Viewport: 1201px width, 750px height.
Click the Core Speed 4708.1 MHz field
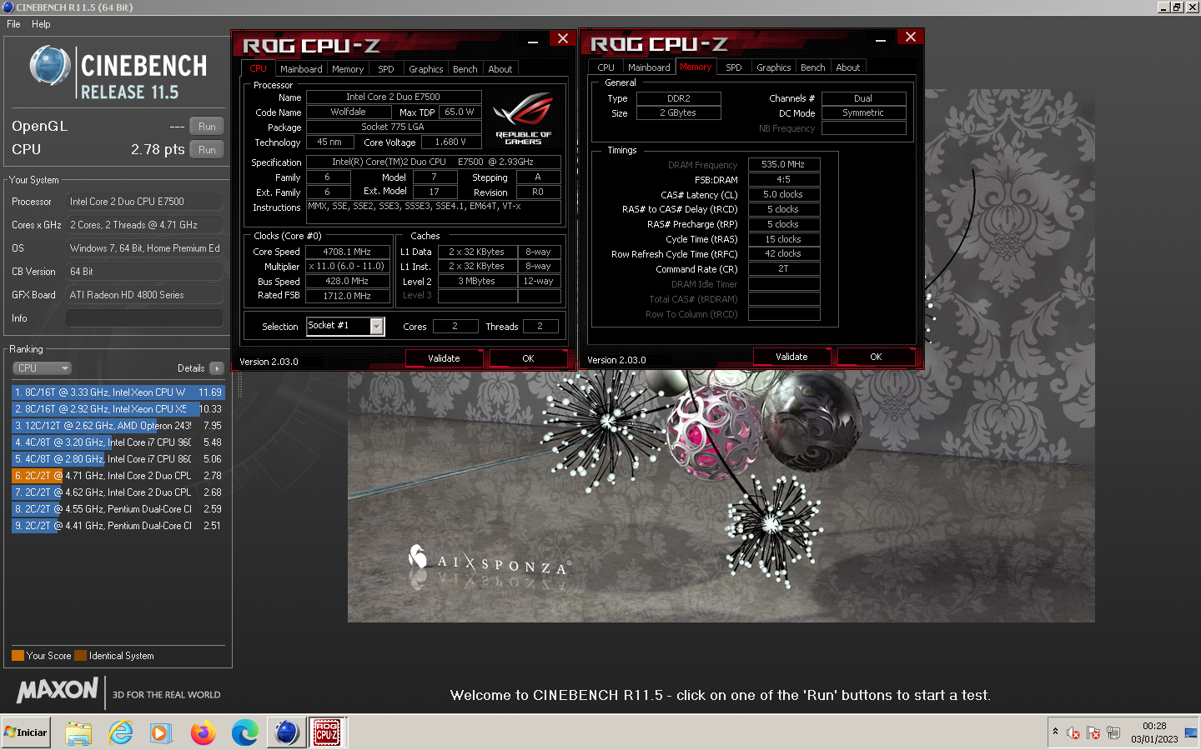[347, 252]
